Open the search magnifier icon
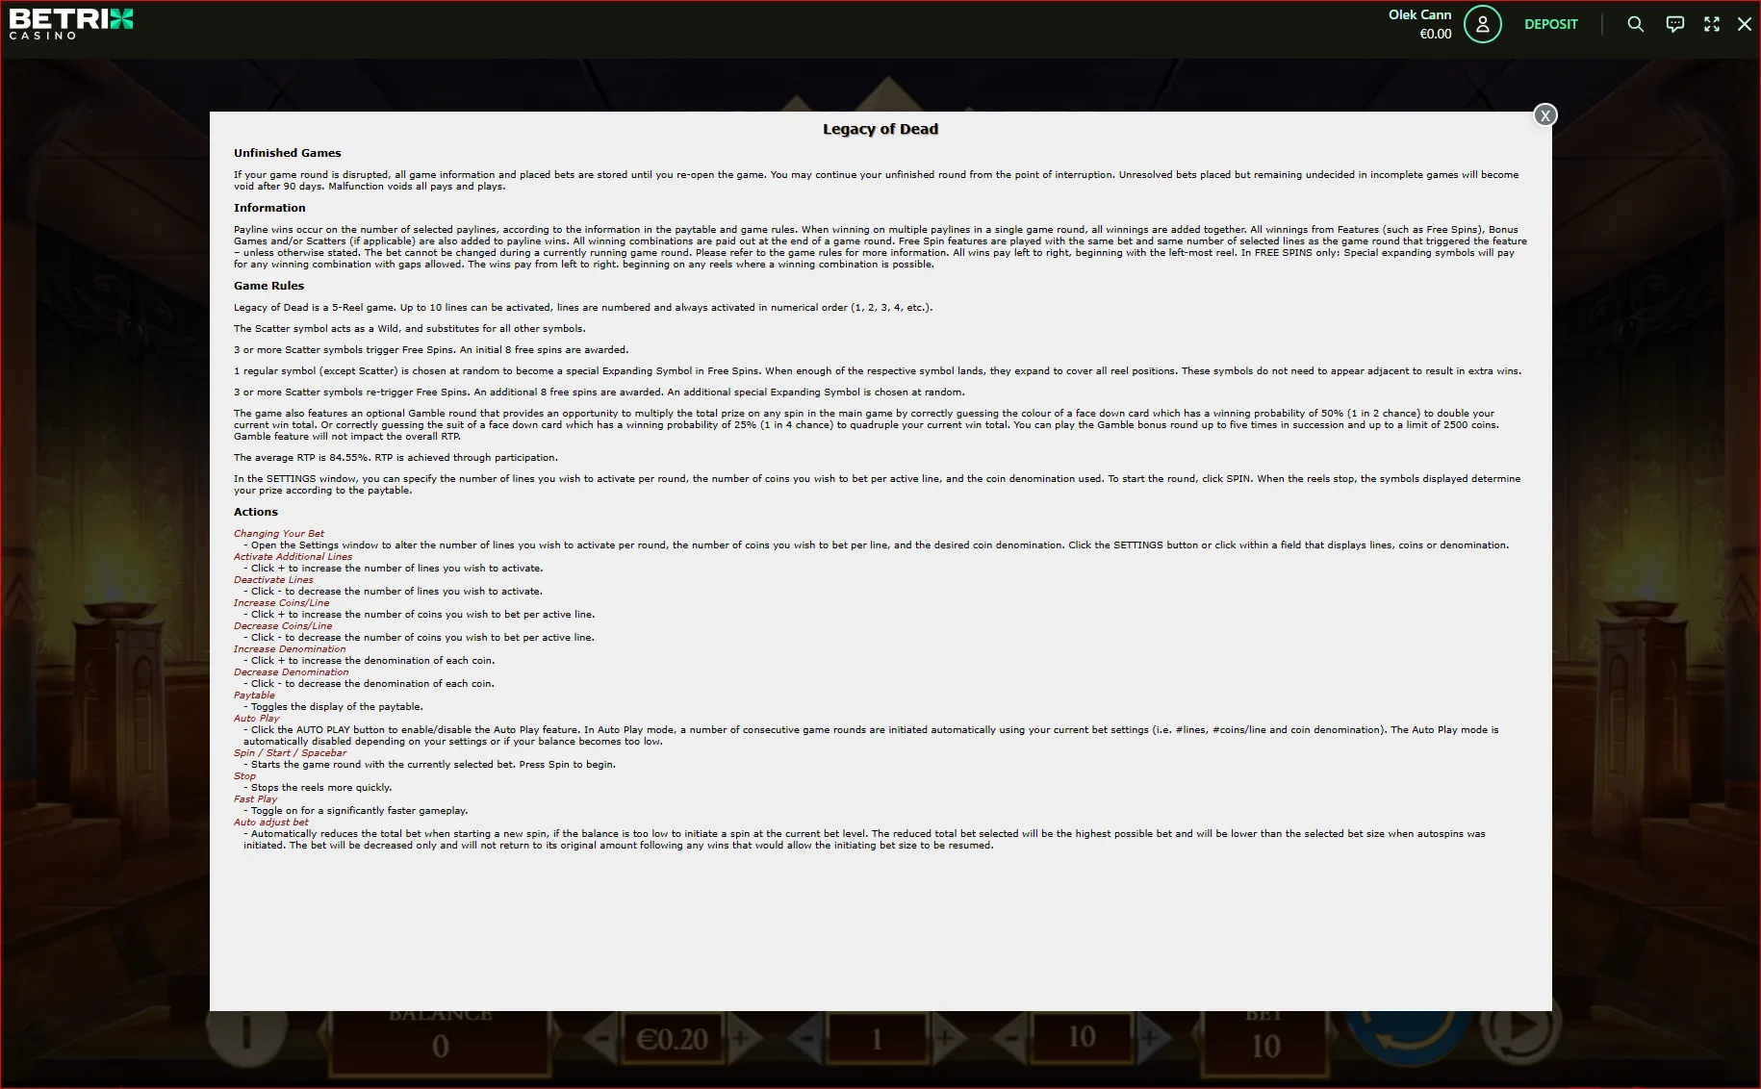Image resolution: width=1761 pixels, height=1089 pixels. [x=1635, y=24]
